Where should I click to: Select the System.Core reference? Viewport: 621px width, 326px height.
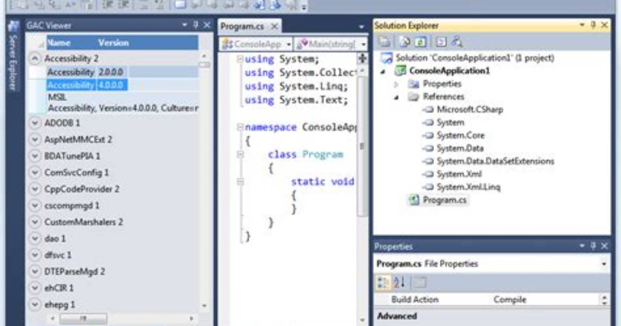click(x=461, y=135)
